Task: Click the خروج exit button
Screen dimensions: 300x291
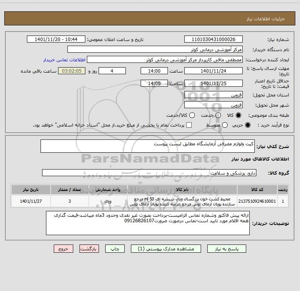Action: [64, 249]
